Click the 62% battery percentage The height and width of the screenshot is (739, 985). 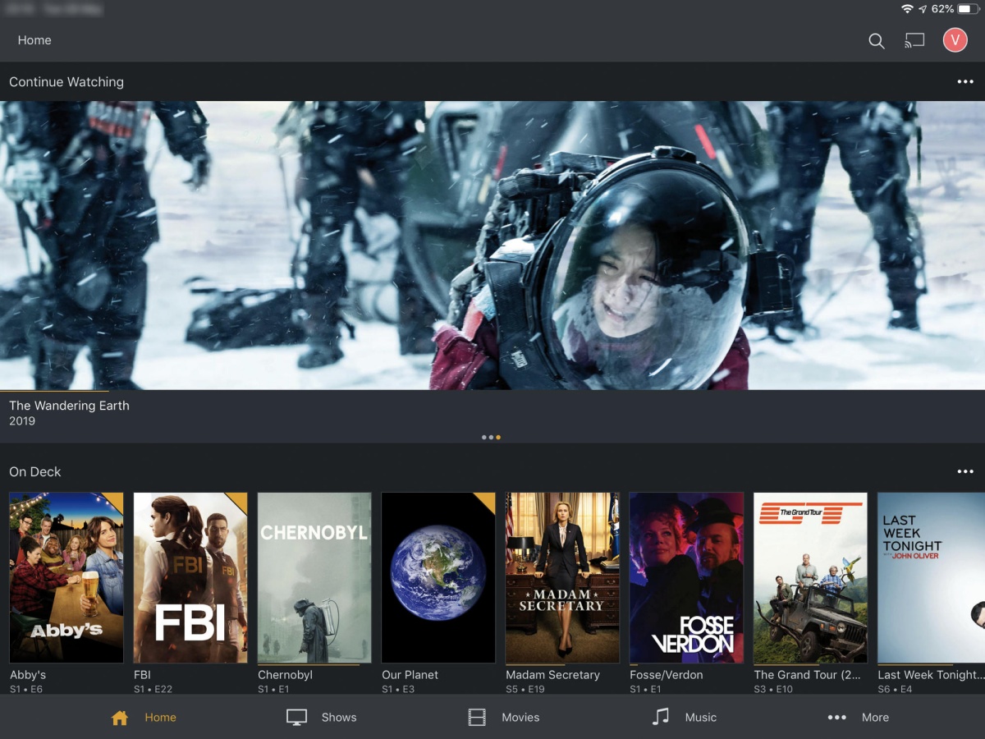point(942,9)
